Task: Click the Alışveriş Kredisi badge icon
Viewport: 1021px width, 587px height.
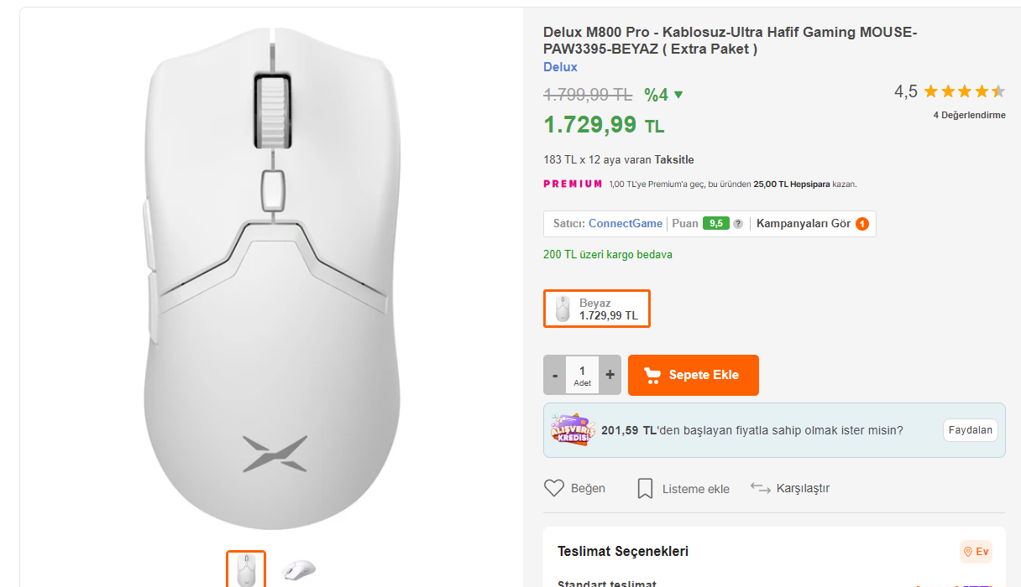Action: (573, 430)
